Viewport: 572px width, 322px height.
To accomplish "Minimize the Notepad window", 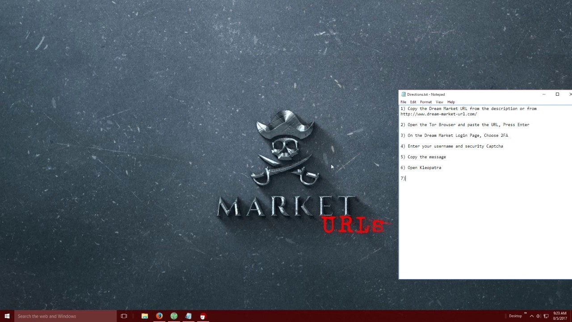I will (544, 94).
